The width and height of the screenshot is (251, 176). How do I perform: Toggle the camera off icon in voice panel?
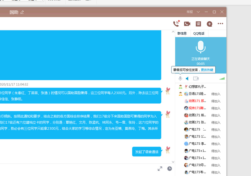tap(196, 78)
